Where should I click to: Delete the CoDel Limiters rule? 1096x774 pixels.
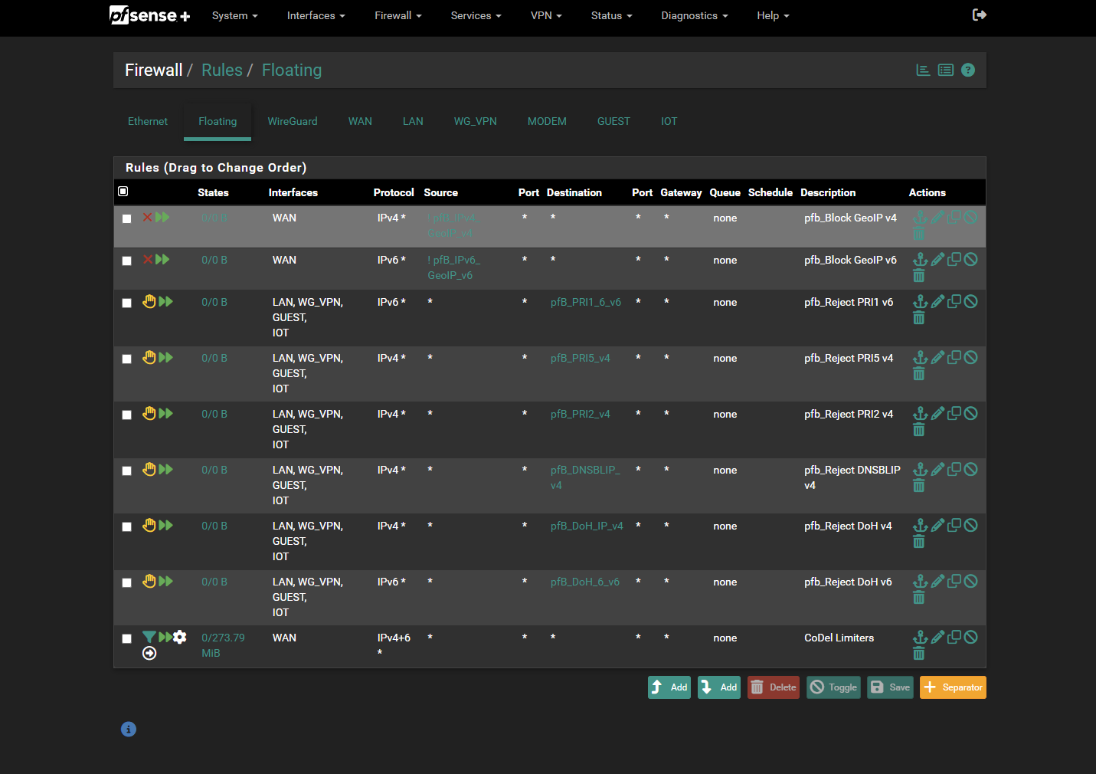point(919,653)
